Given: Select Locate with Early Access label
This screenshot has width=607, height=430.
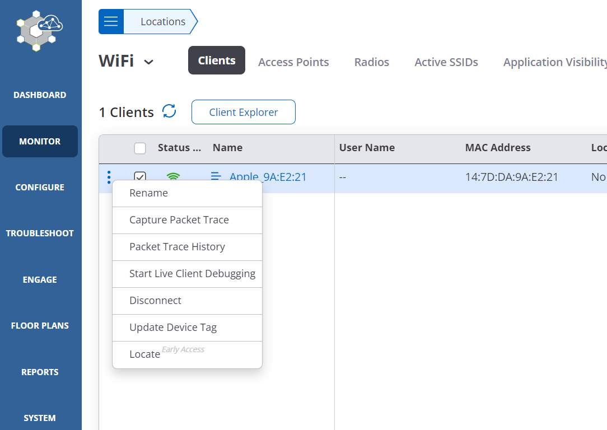Looking at the screenshot, I should tap(144, 354).
